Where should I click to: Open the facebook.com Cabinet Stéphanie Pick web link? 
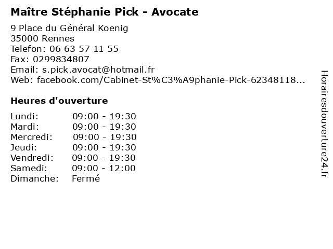[x=171, y=80]
